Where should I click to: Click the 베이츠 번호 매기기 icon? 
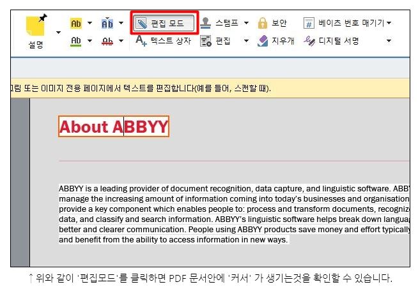[309, 23]
